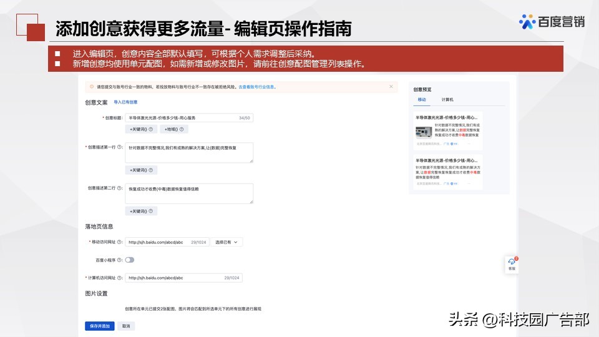Help icon in +关键词{} button under 创意标题

[x=151, y=129]
